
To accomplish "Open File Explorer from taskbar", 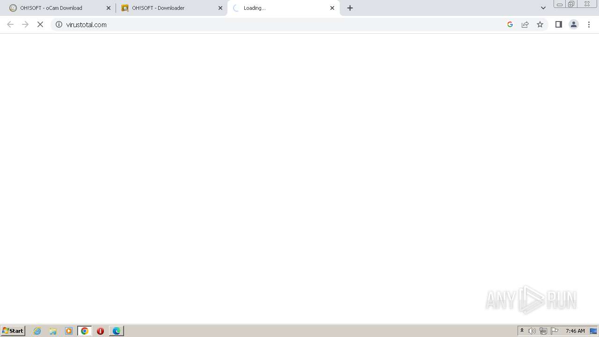I will 53,331.
